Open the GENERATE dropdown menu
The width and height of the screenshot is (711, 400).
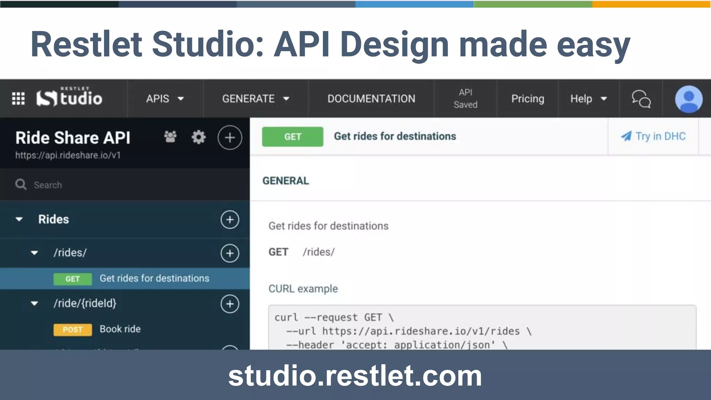point(256,99)
